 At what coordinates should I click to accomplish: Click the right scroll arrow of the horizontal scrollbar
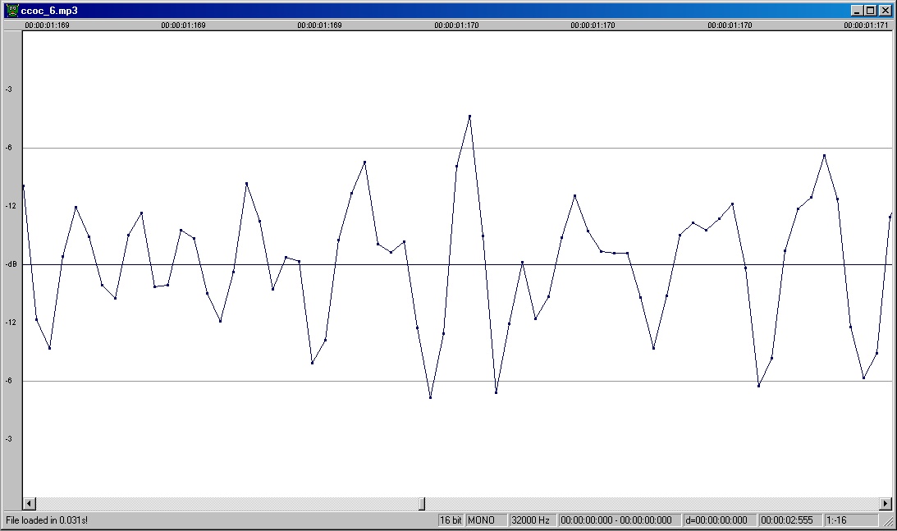click(885, 503)
